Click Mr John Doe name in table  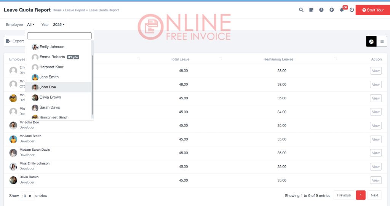29,122
